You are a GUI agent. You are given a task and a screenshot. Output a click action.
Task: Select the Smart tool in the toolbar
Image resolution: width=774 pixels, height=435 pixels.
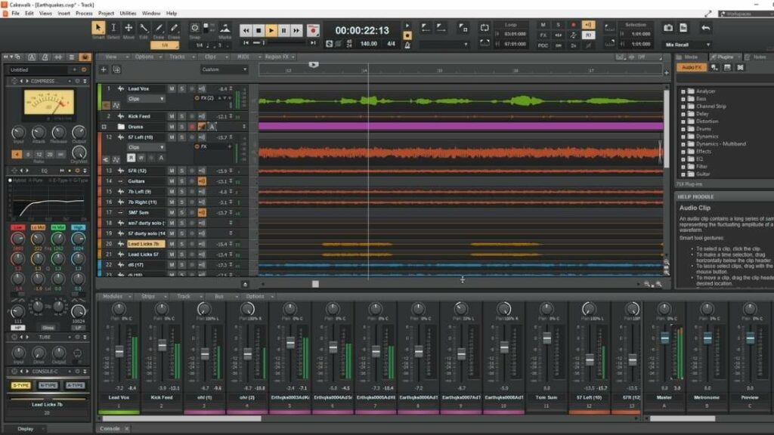(98, 29)
